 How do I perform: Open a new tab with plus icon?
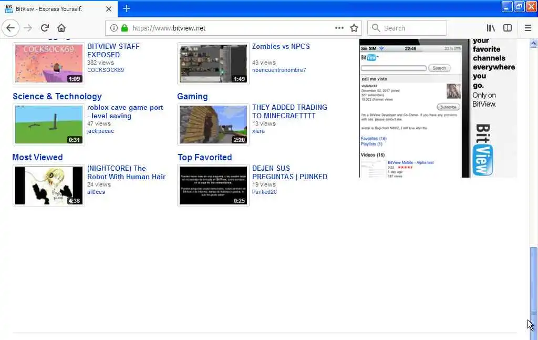[127, 8]
